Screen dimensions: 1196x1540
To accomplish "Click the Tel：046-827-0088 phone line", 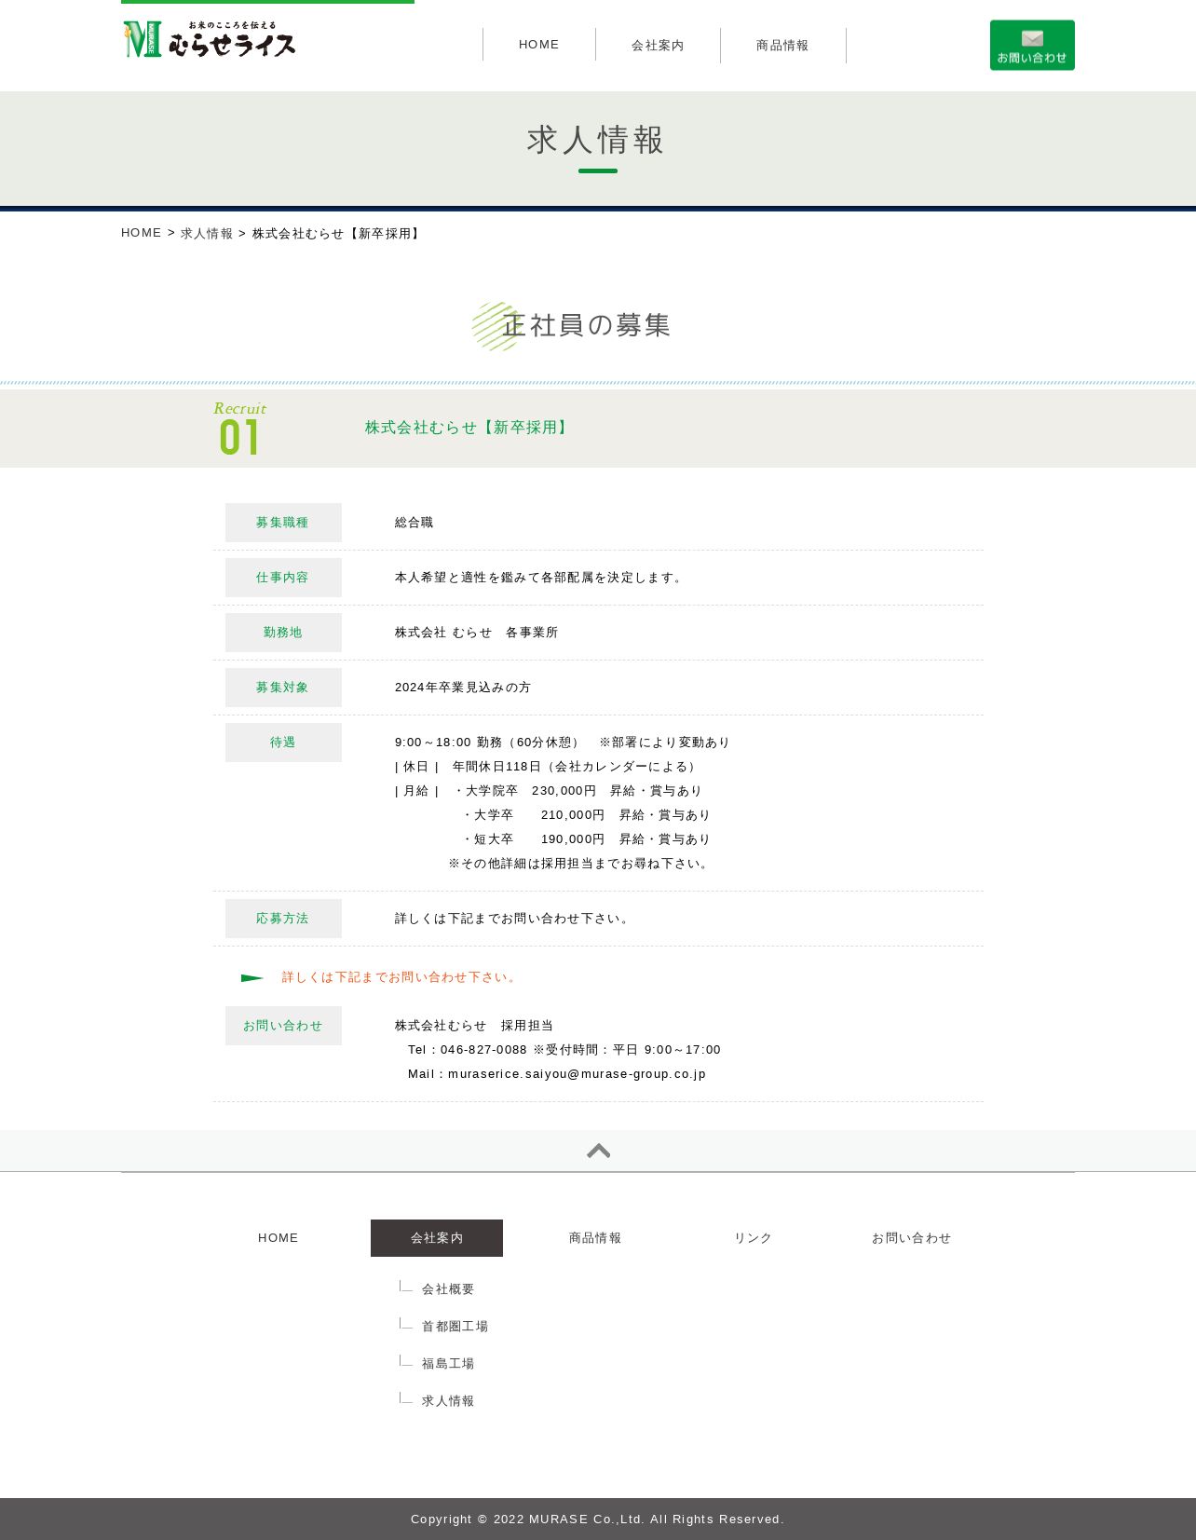I will (x=564, y=1050).
